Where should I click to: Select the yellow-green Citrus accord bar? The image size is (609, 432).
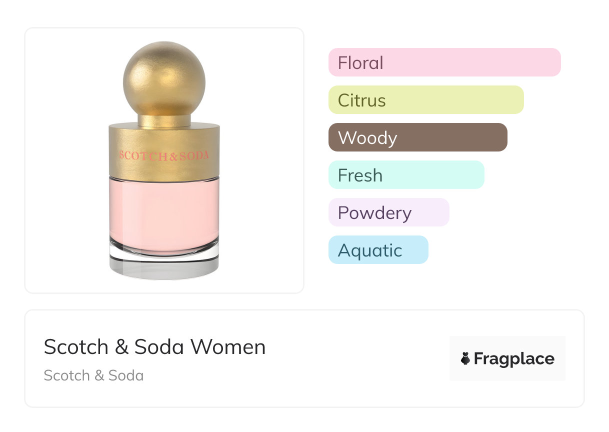coord(426,100)
